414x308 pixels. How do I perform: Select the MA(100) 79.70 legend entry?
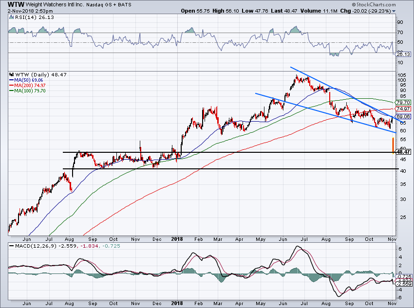[x=27, y=91]
